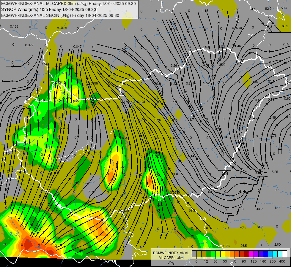Screen dimensions: 291x267
Task: Click the map value 25.5
Action: [286, 44]
